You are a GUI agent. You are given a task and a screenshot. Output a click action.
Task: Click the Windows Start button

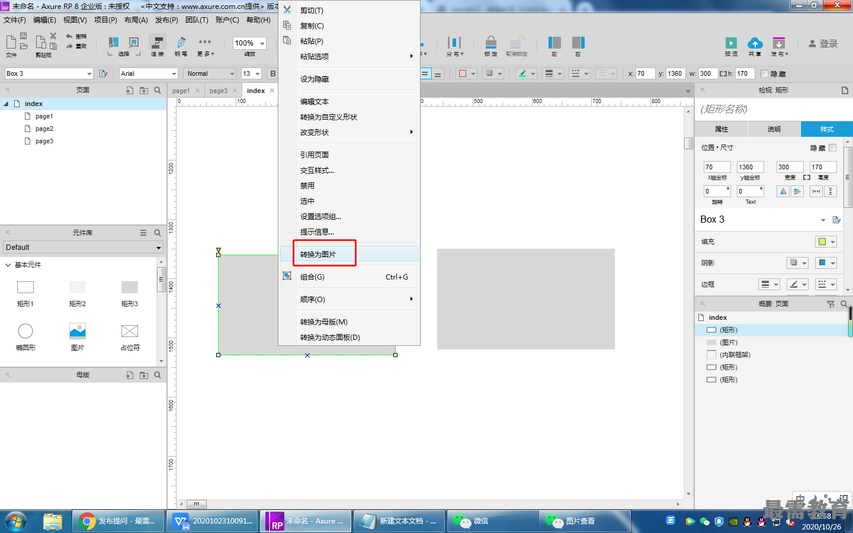pyautogui.click(x=16, y=521)
